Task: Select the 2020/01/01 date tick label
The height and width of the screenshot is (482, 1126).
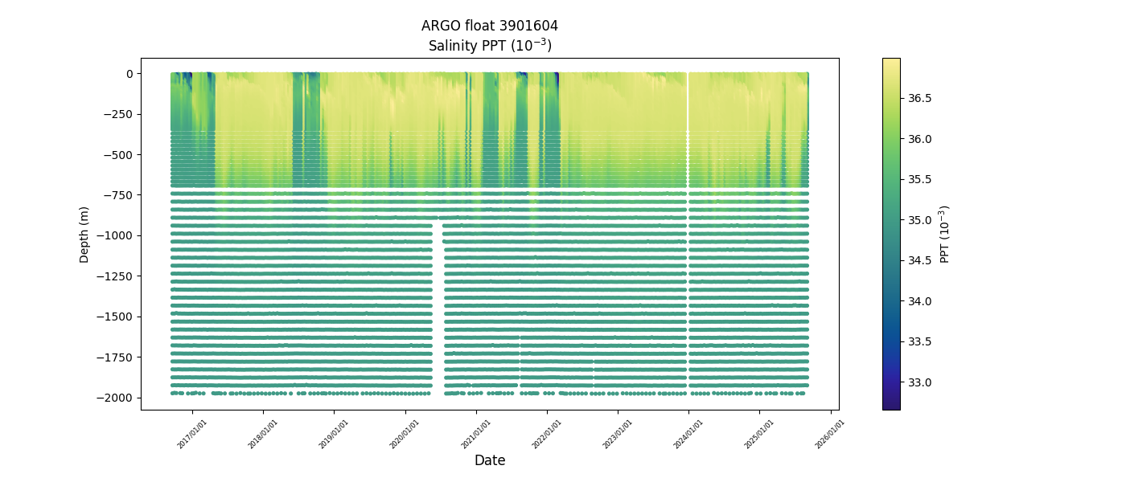Action: 405,434
